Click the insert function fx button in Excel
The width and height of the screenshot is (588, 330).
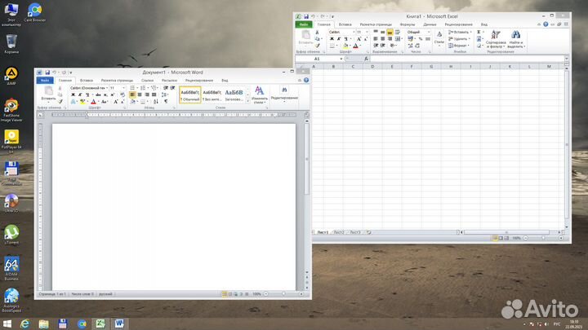366,59
